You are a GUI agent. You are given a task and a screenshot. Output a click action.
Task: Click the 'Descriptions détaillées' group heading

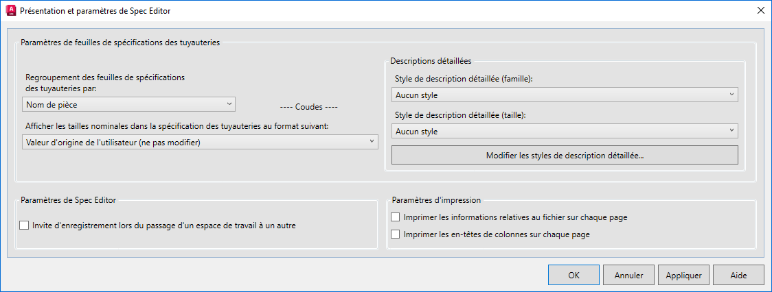coord(430,62)
